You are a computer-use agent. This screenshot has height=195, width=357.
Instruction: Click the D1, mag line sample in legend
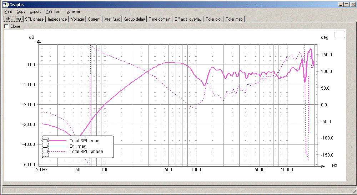point(57,146)
